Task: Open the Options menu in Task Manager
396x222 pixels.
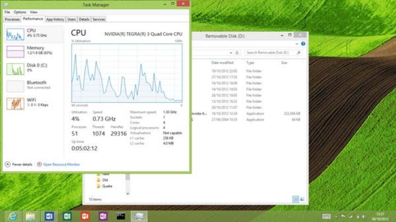Action: (x=20, y=12)
